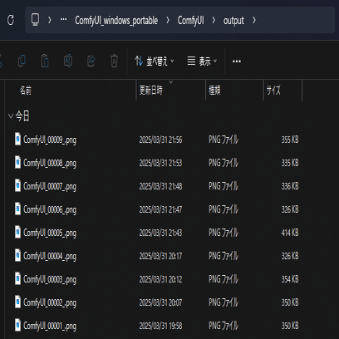
Task: Click the paste clipboard icon
Action: [x=45, y=61]
